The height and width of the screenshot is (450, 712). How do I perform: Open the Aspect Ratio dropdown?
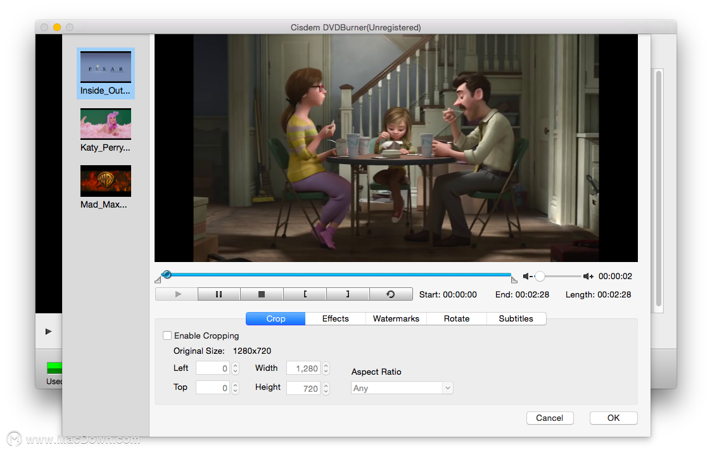point(402,388)
